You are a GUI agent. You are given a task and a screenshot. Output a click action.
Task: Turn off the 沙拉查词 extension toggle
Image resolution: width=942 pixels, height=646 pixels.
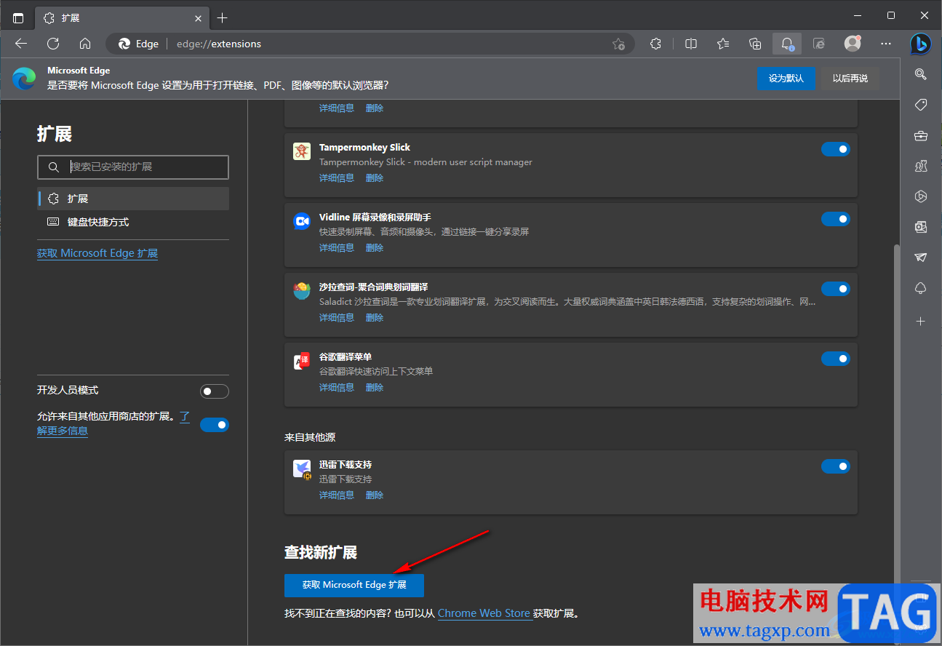click(836, 289)
